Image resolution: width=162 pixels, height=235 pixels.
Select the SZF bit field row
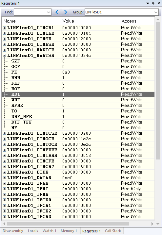tap(78, 61)
